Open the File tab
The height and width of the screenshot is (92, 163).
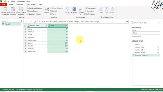[4, 5]
